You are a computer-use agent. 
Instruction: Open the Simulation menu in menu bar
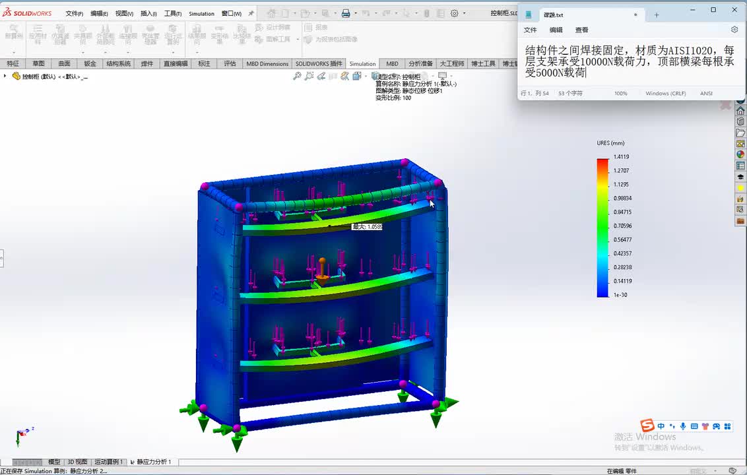[201, 13]
